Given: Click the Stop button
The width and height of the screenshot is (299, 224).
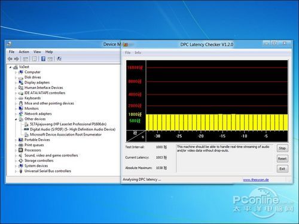Looking at the screenshot, I should click(x=282, y=148).
